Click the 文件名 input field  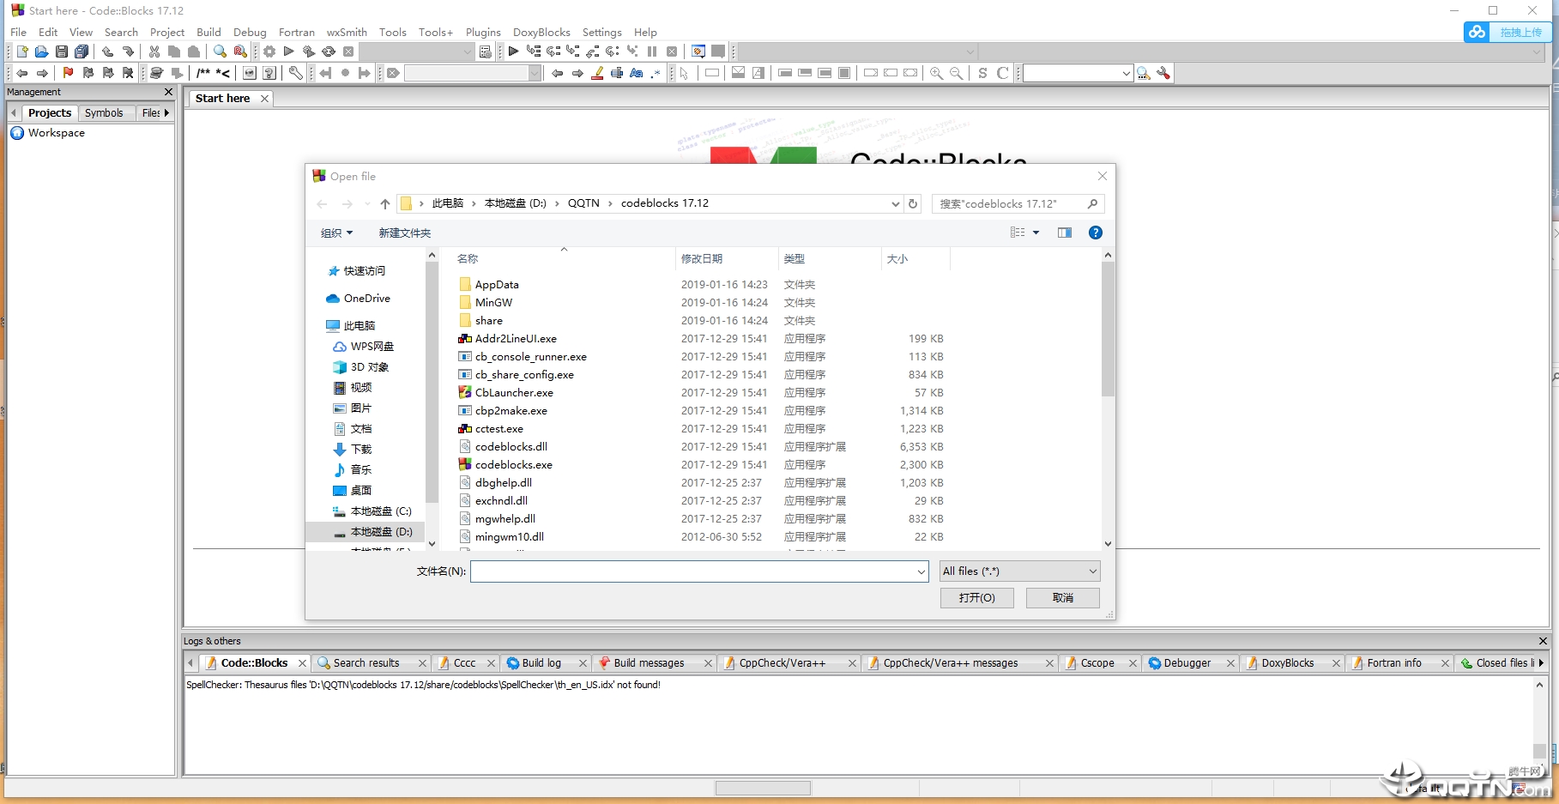point(699,571)
